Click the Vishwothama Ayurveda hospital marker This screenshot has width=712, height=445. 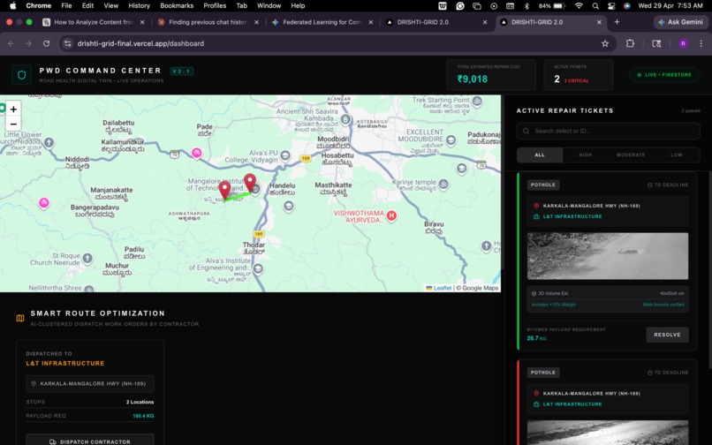tap(391, 215)
